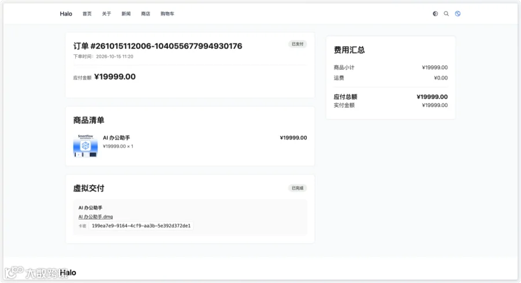Screen dimensions: 521x283
Task: Click 应付总额 label in summary
Action: pos(346,97)
